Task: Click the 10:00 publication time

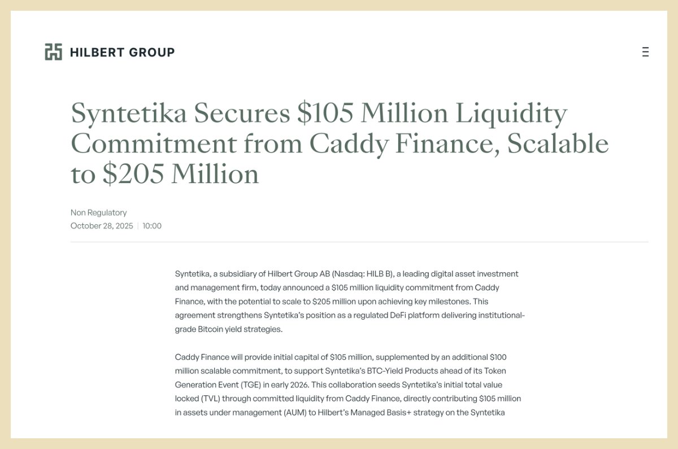Action: tap(152, 226)
